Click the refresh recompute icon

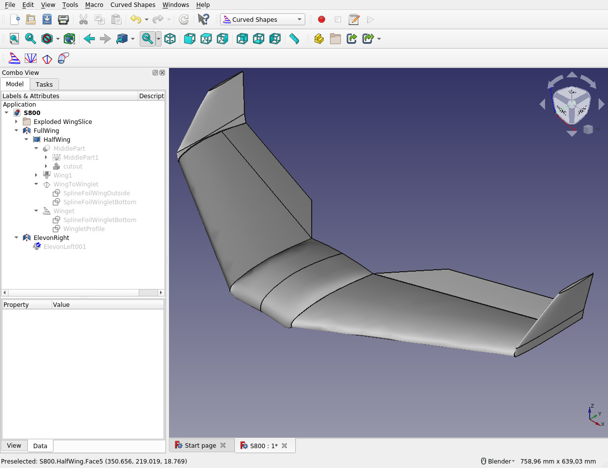pos(184,19)
